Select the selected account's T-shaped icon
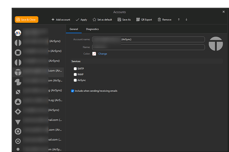The height and width of the screenshot is (152, 229). pyautogui.click(x=18, y=72)
